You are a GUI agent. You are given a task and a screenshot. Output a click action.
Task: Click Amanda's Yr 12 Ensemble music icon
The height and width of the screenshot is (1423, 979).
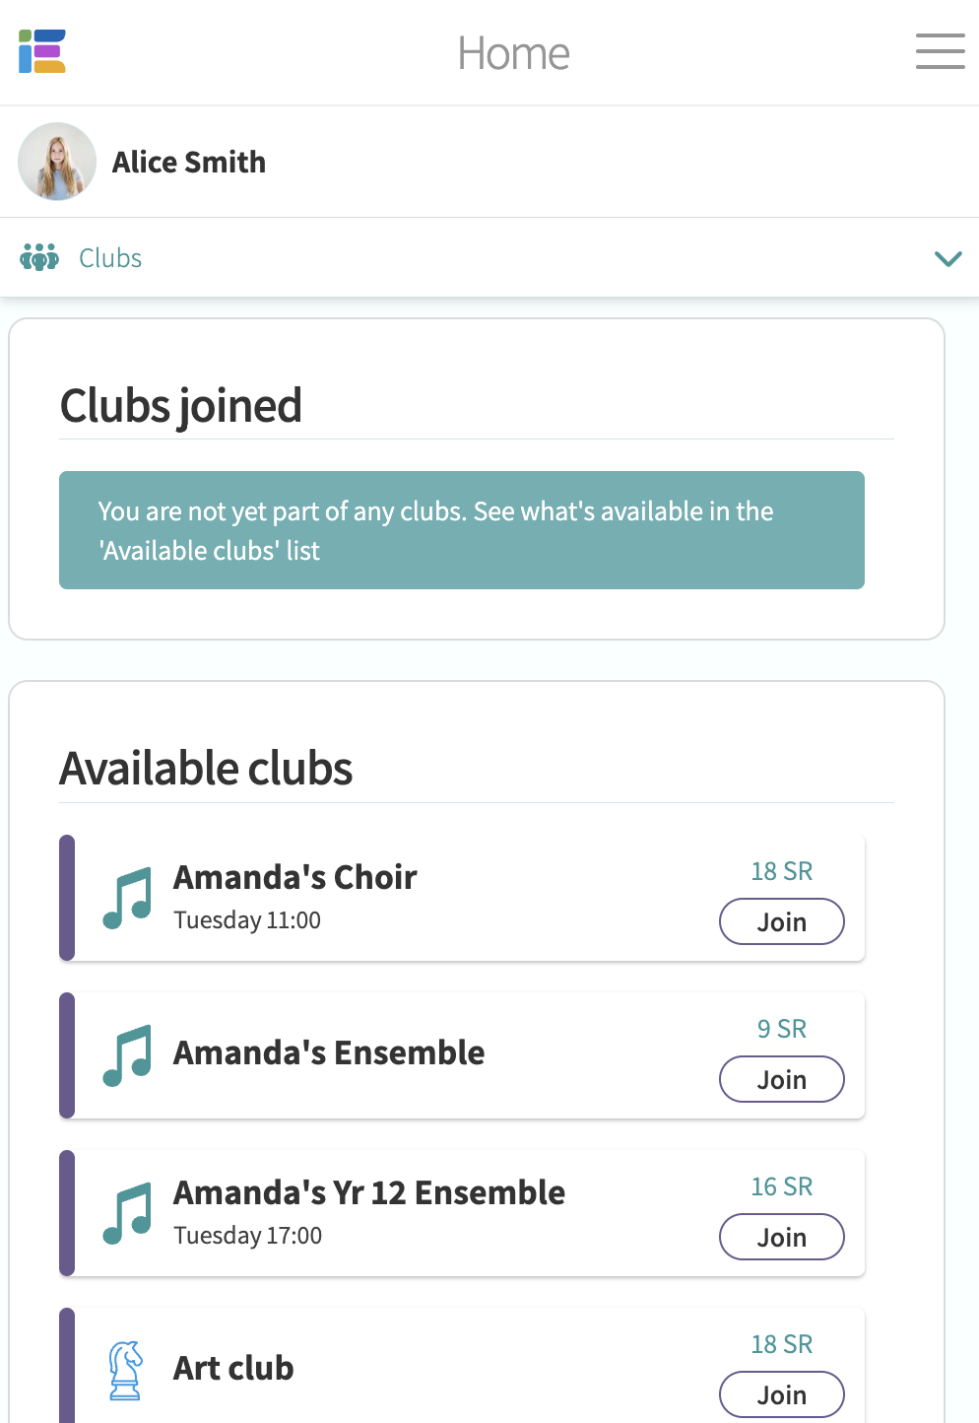127,1213
